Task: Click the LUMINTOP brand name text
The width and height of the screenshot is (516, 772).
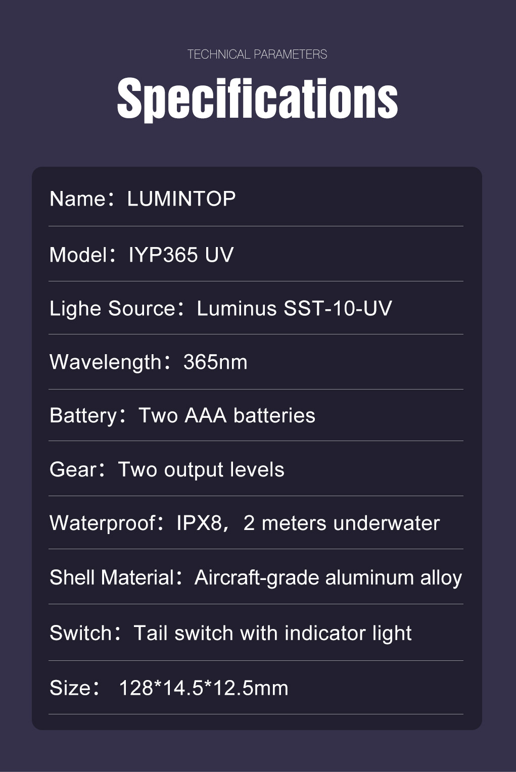Action: [181, 199]
